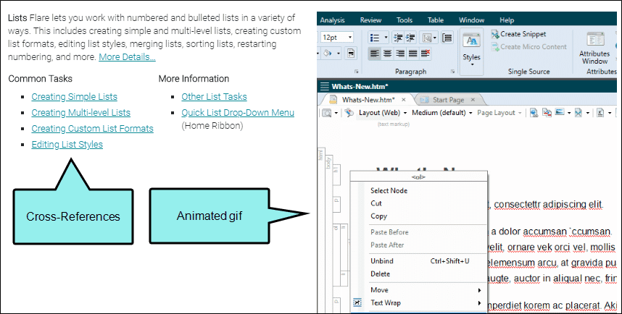Click the preview magnifier icon in editor toolbar

pos(326,114)
